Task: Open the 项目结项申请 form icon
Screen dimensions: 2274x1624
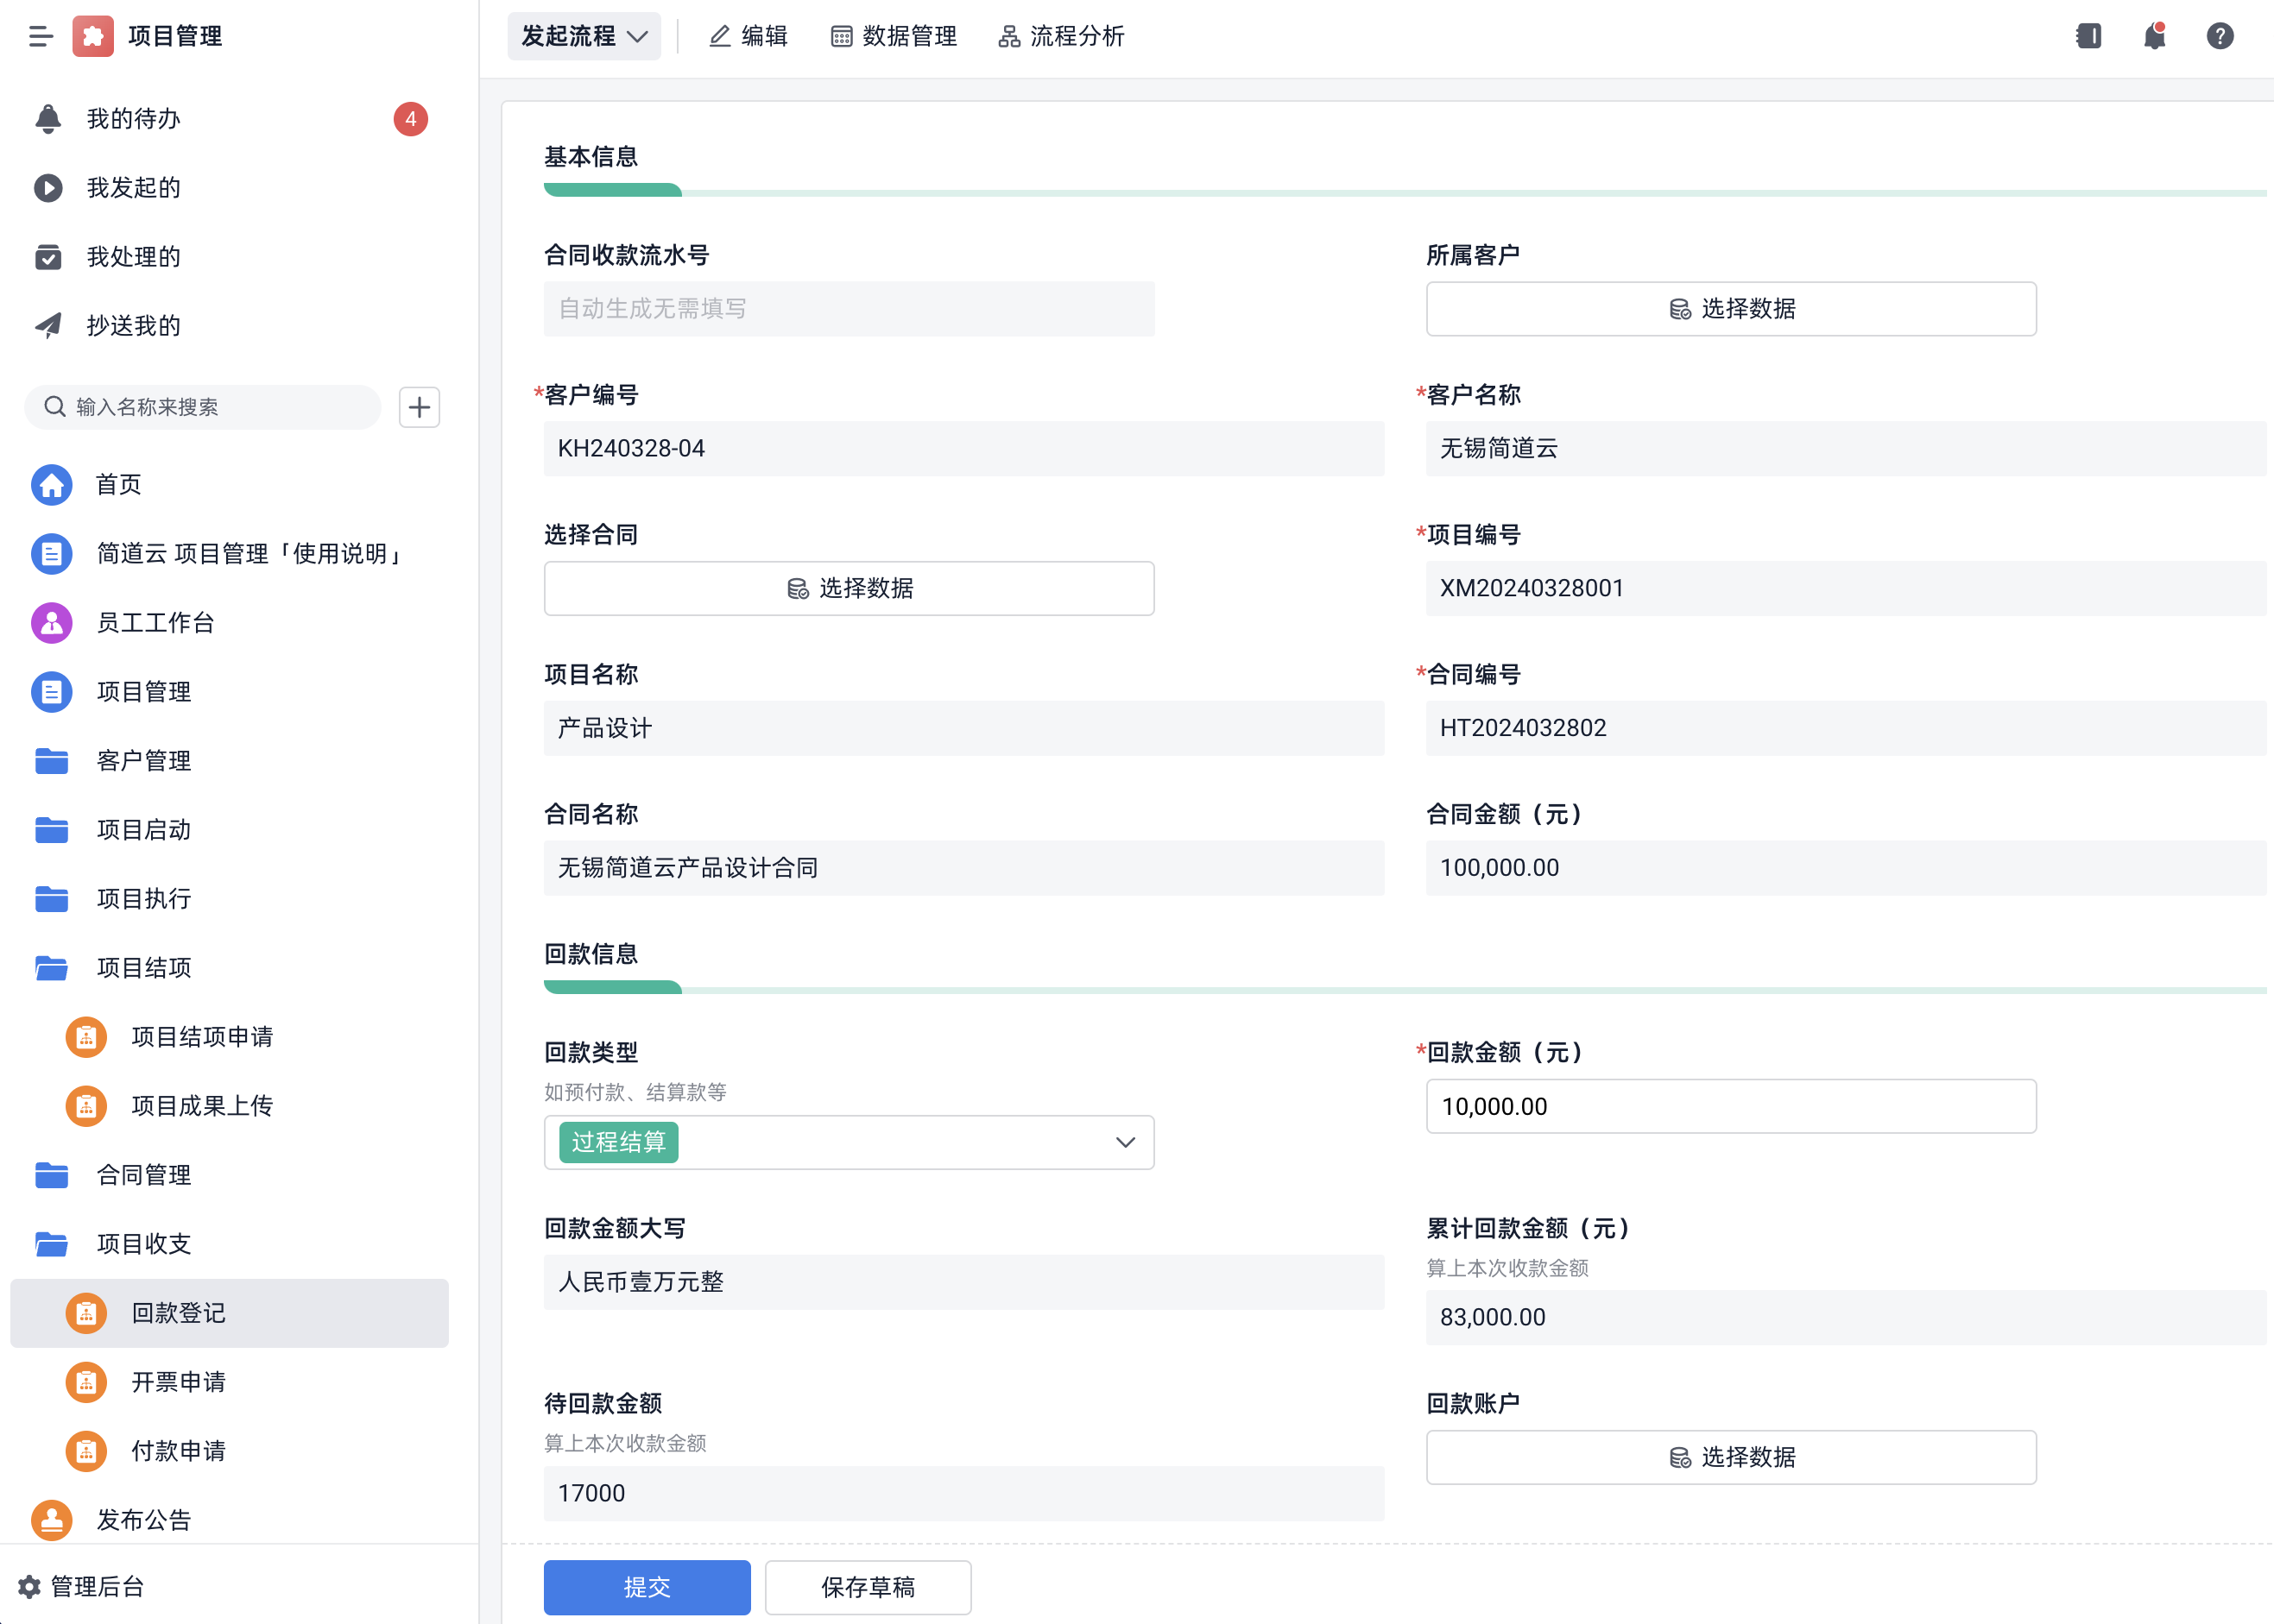Action: [86, 1037]
